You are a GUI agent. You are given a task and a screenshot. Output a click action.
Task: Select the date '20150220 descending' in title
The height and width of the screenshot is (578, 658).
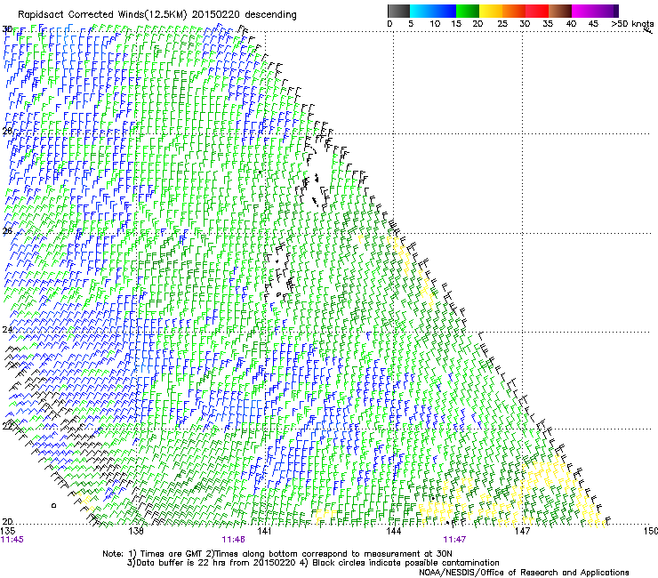pyautogui.click(x=244, y=14)
